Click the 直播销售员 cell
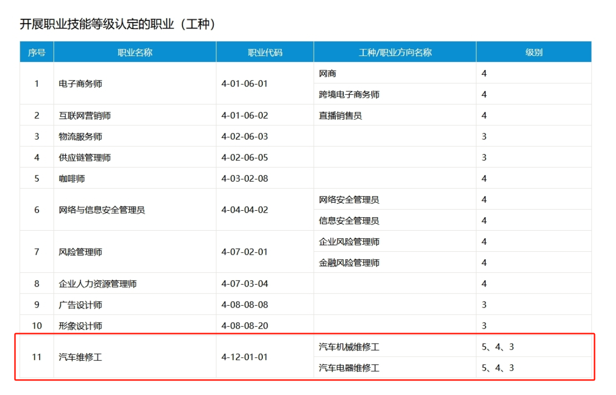Viewport: 616px width, 395px height. [x=340, y=116]
